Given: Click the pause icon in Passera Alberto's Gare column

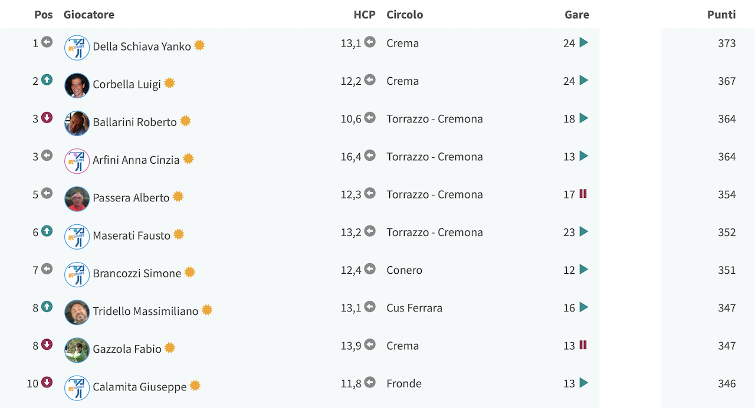Looking at the screenshot, I should pyautogui.click(x=583, y=194).
